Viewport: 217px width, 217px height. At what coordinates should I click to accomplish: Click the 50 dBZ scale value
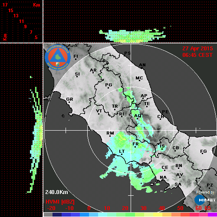tap(180, 208)
